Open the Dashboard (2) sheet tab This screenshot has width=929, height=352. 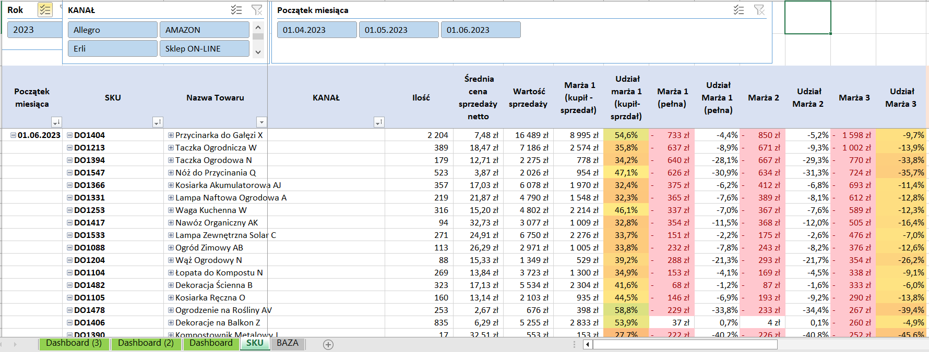pyautogui.click(x=146, y=343)
